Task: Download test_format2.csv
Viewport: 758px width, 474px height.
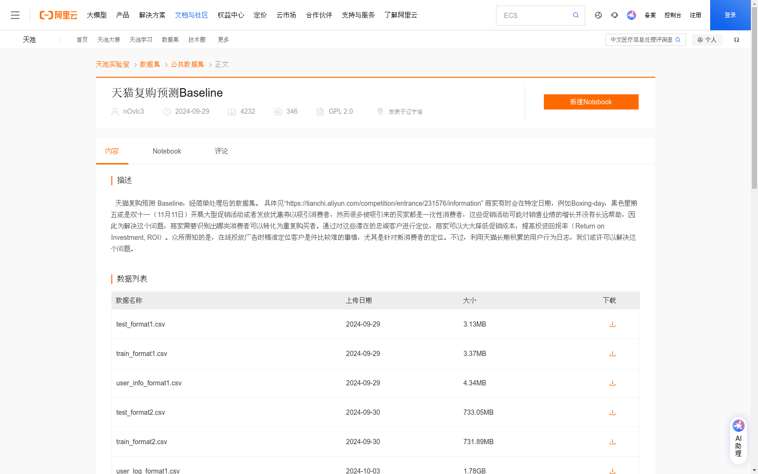Action: coord(613,412)
